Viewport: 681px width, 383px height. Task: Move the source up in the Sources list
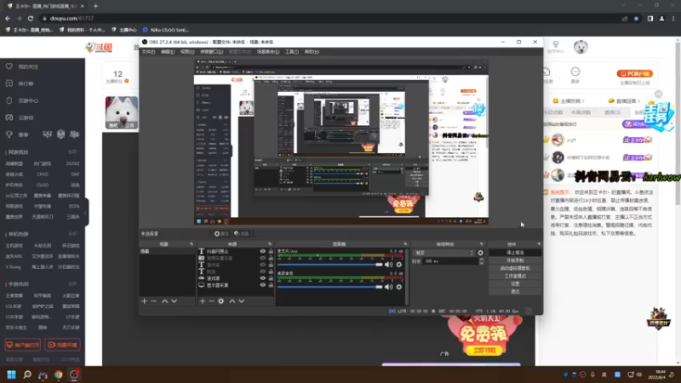232,301
